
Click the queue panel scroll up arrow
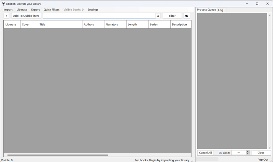click(x=270, y=15)
